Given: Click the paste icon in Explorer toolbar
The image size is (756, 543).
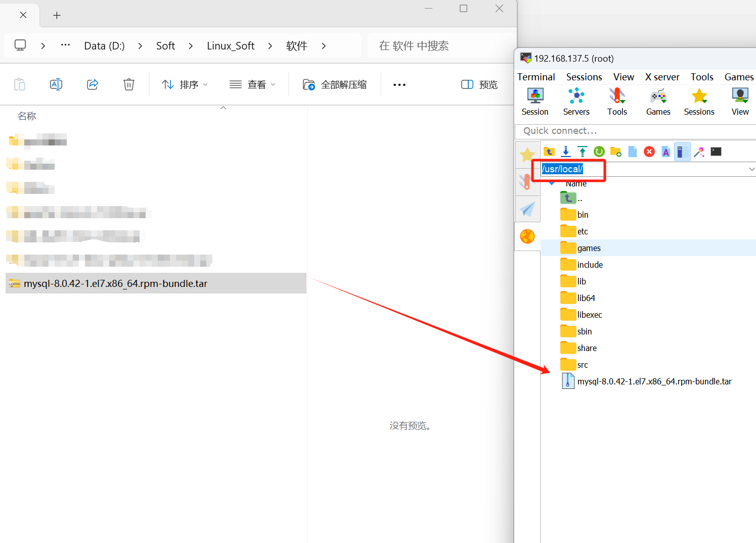Looking at the screenshot, I should click(20, 84).
